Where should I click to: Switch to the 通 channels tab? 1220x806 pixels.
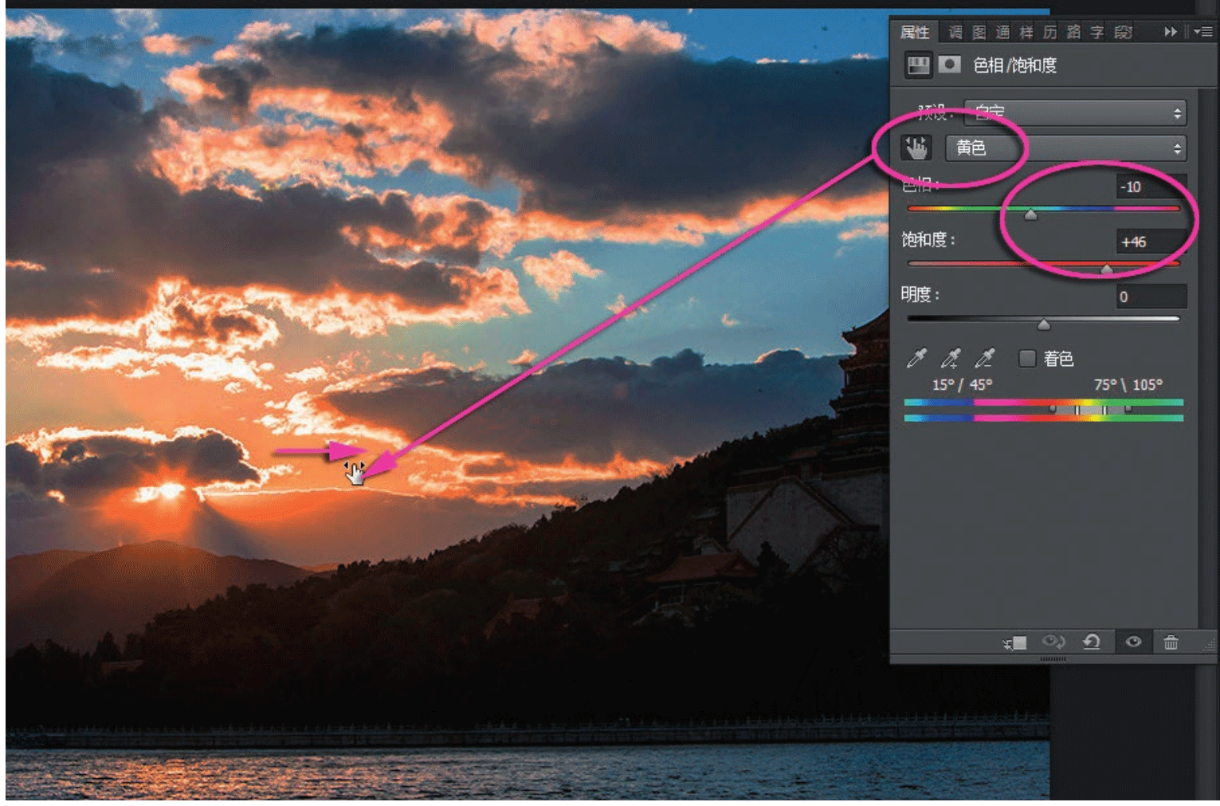click(x=1003, y=32)
